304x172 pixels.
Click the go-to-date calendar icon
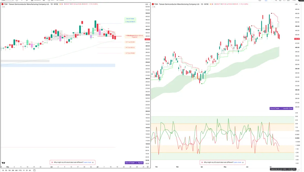click(34, 170)
